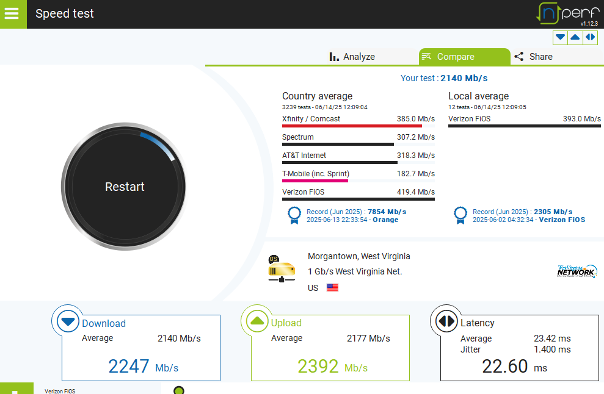Click the Xfinity / Comcast row
This screenshot has width=604, height=394.
358,120
